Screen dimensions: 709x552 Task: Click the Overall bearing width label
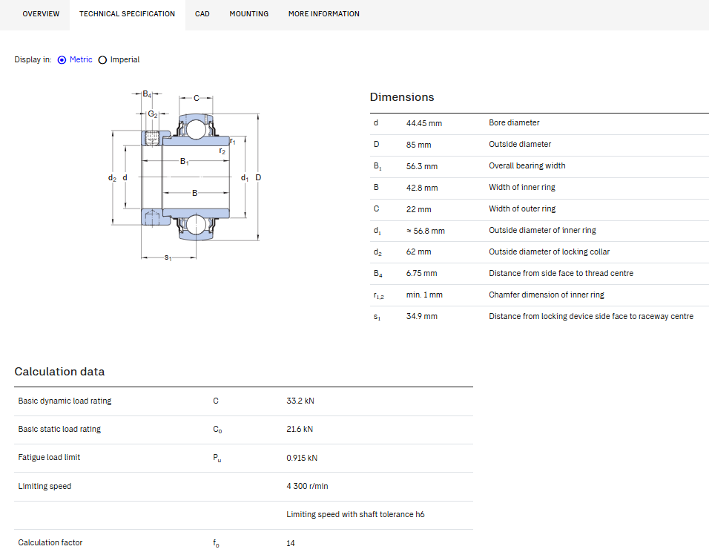tap(527, 165)
